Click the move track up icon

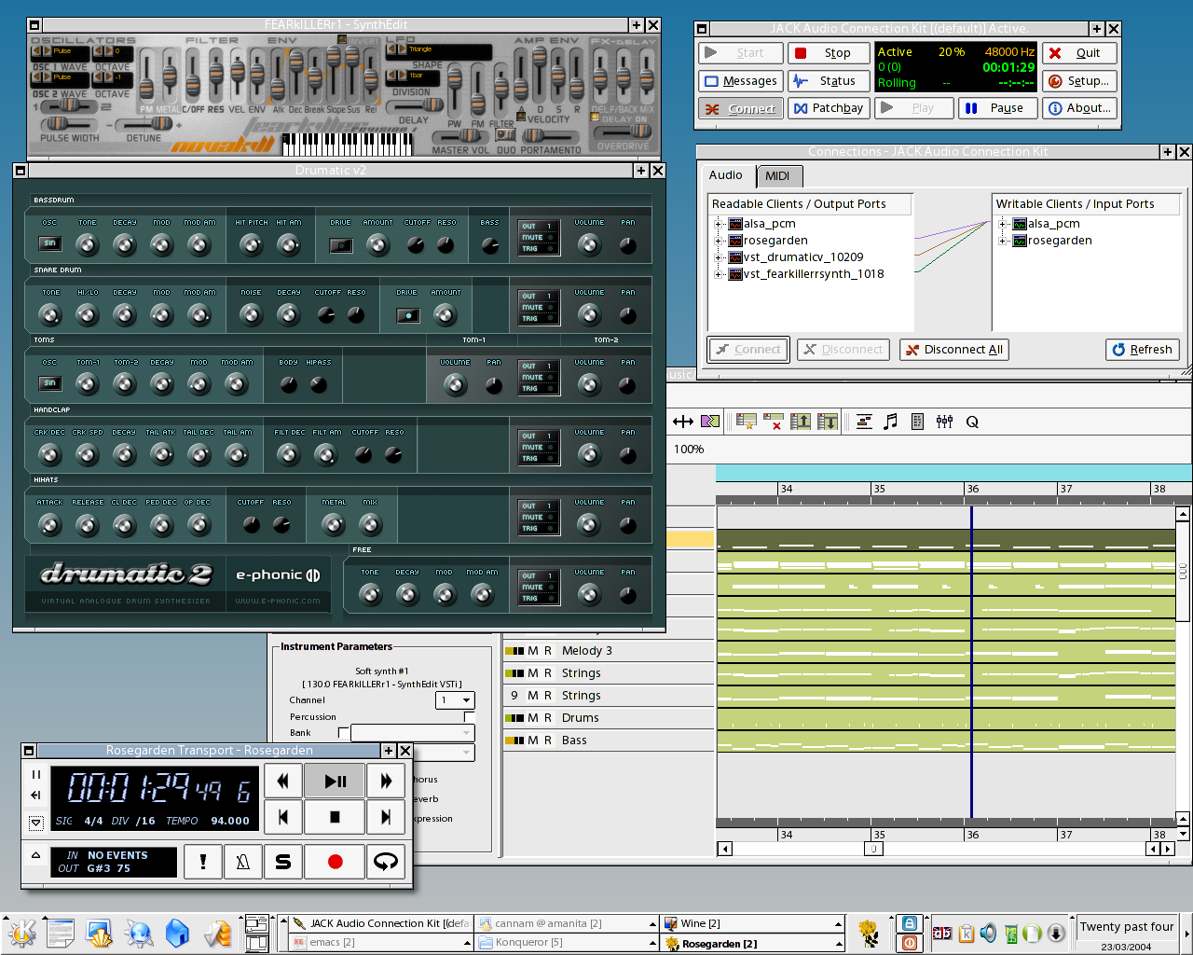click(x=800, y=422)
